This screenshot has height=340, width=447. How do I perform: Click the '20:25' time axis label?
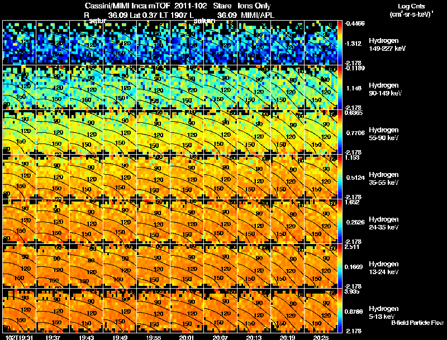tap(321, 338)
